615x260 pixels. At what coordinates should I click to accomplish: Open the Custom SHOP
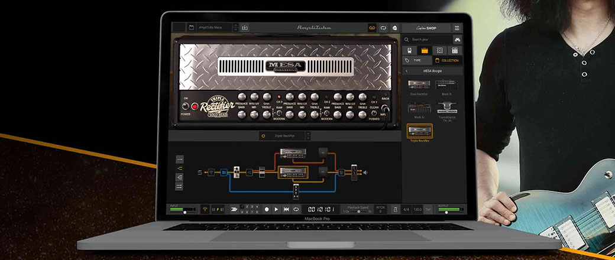(x=426, y=28)
